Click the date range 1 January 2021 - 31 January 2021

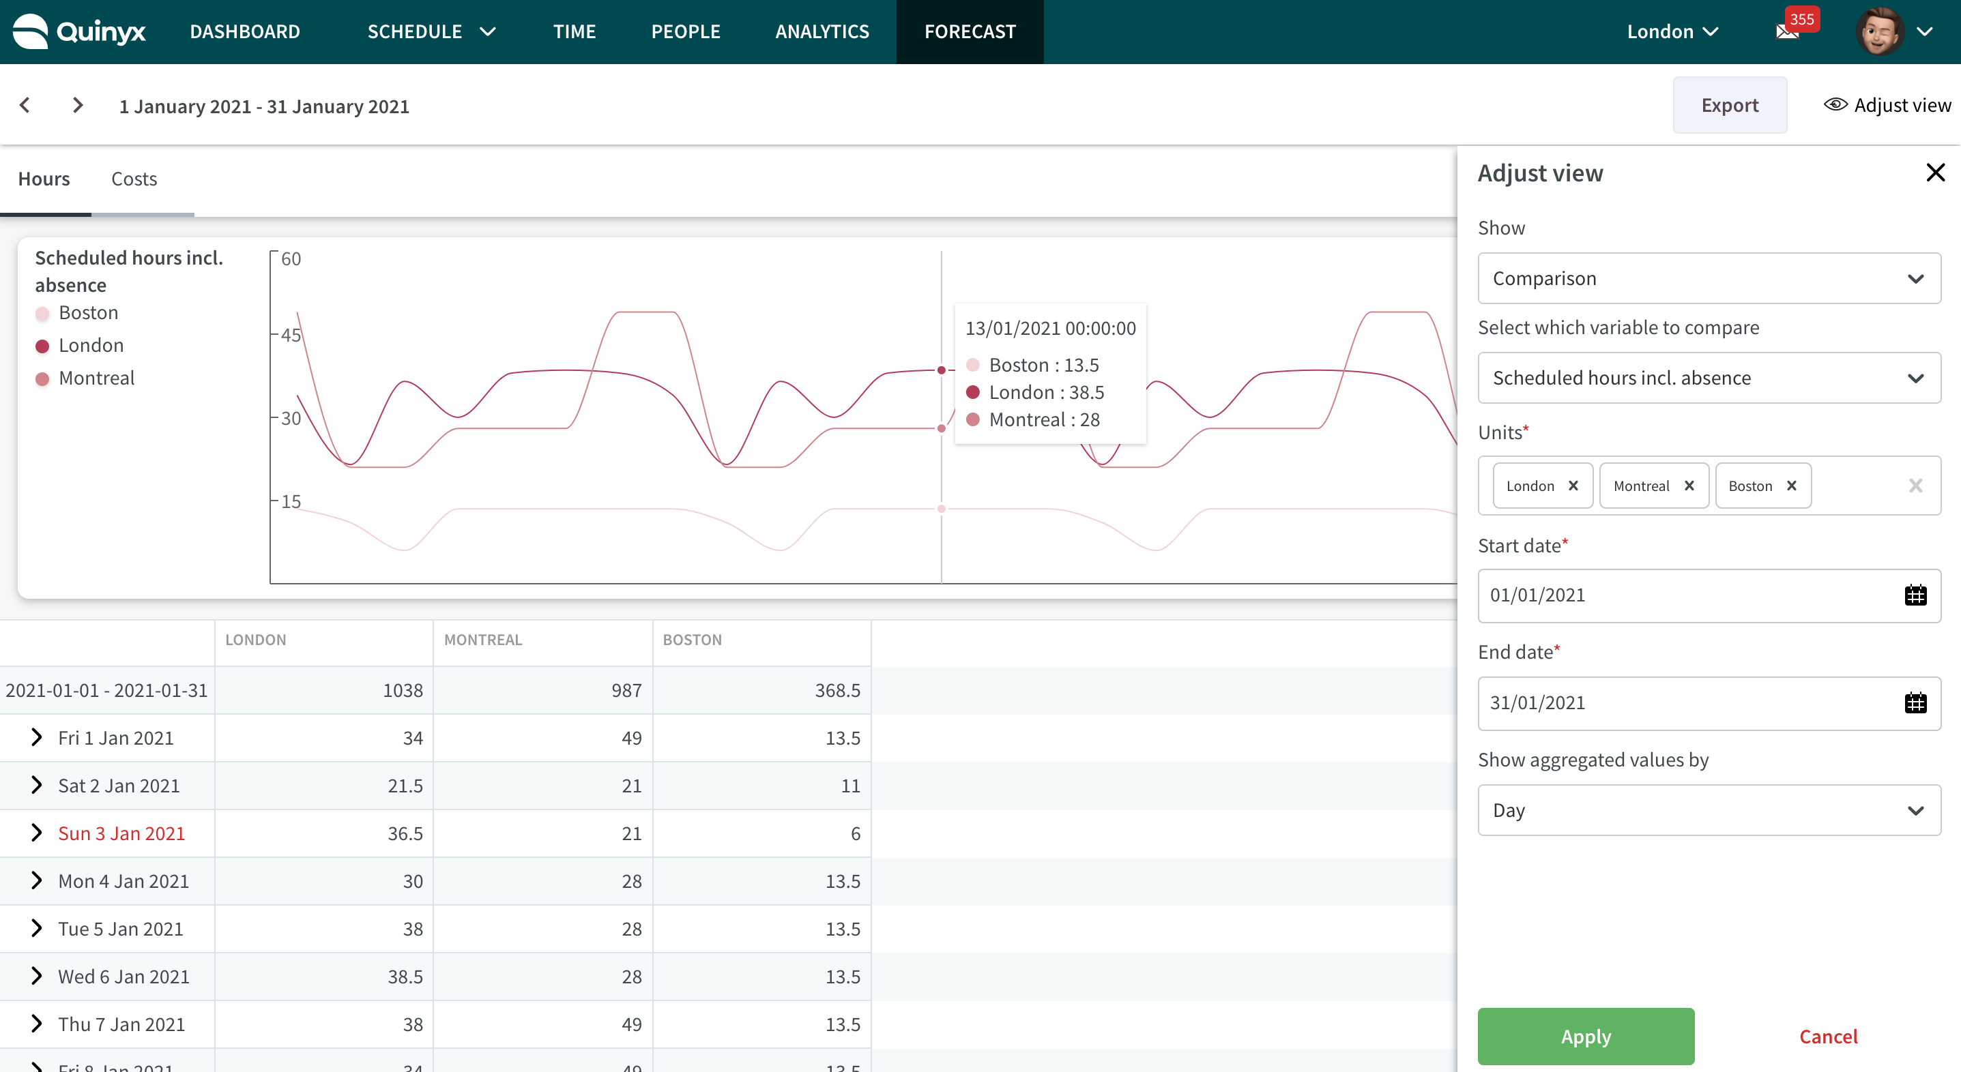tap(264, 106)
